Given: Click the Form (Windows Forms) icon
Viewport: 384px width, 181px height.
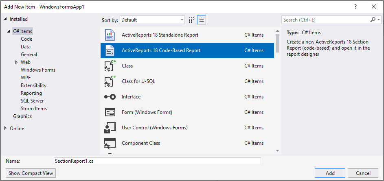Looking at the screenshot, I should [110, 112].
